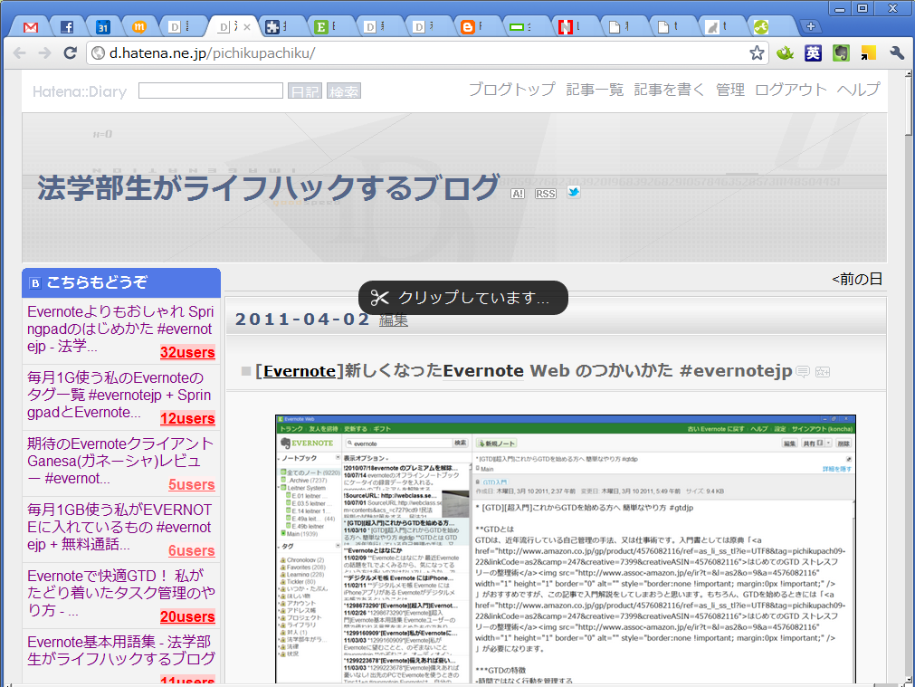Click the section square marker before title
Screen dimensions: 915x687
point(246,371)
